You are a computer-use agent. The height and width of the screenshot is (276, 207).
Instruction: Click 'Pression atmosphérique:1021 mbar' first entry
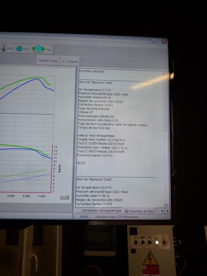[103, 94]
